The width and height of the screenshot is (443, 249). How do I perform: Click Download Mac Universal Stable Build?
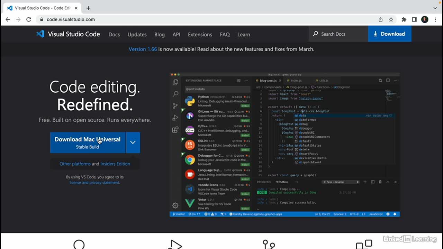click(88, 142)
